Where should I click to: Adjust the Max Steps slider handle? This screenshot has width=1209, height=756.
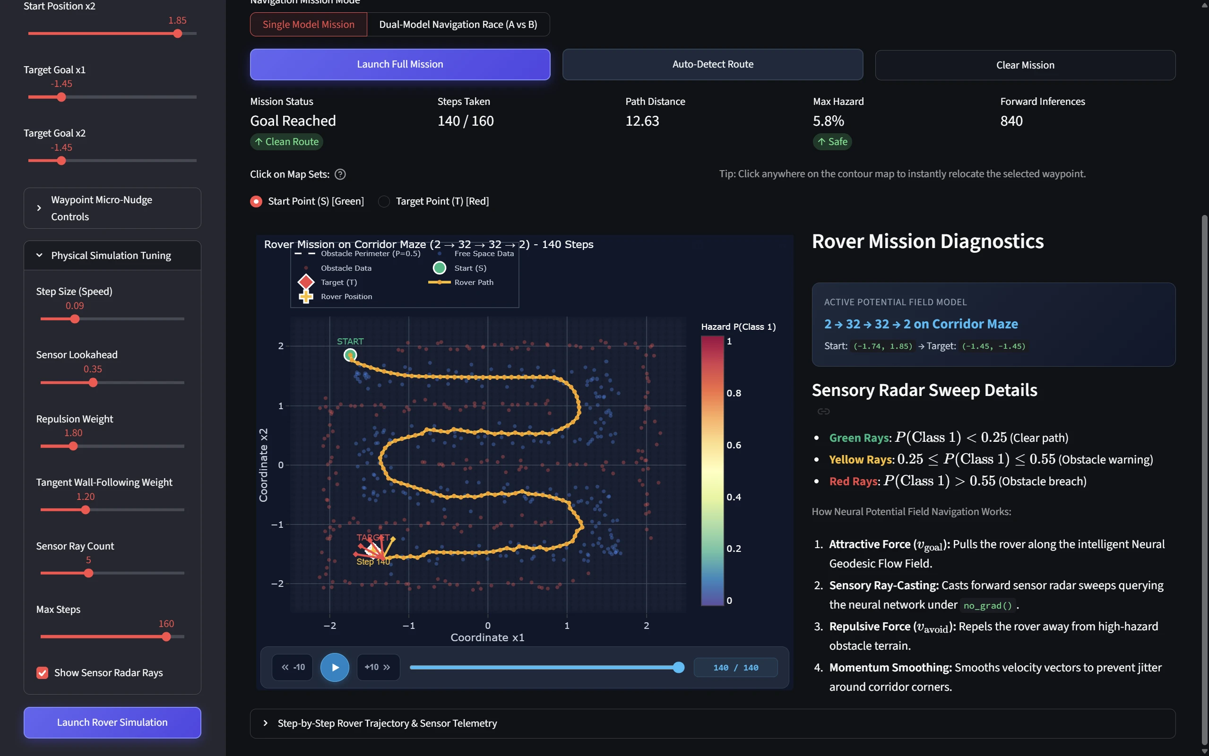coord(166,636)
